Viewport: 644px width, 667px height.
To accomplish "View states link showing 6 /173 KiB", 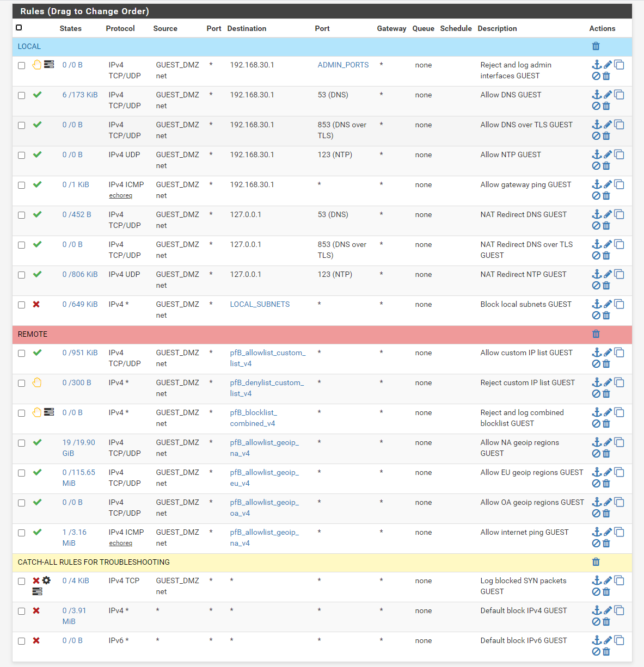I will pyautogui.click(x=80, y=95).
